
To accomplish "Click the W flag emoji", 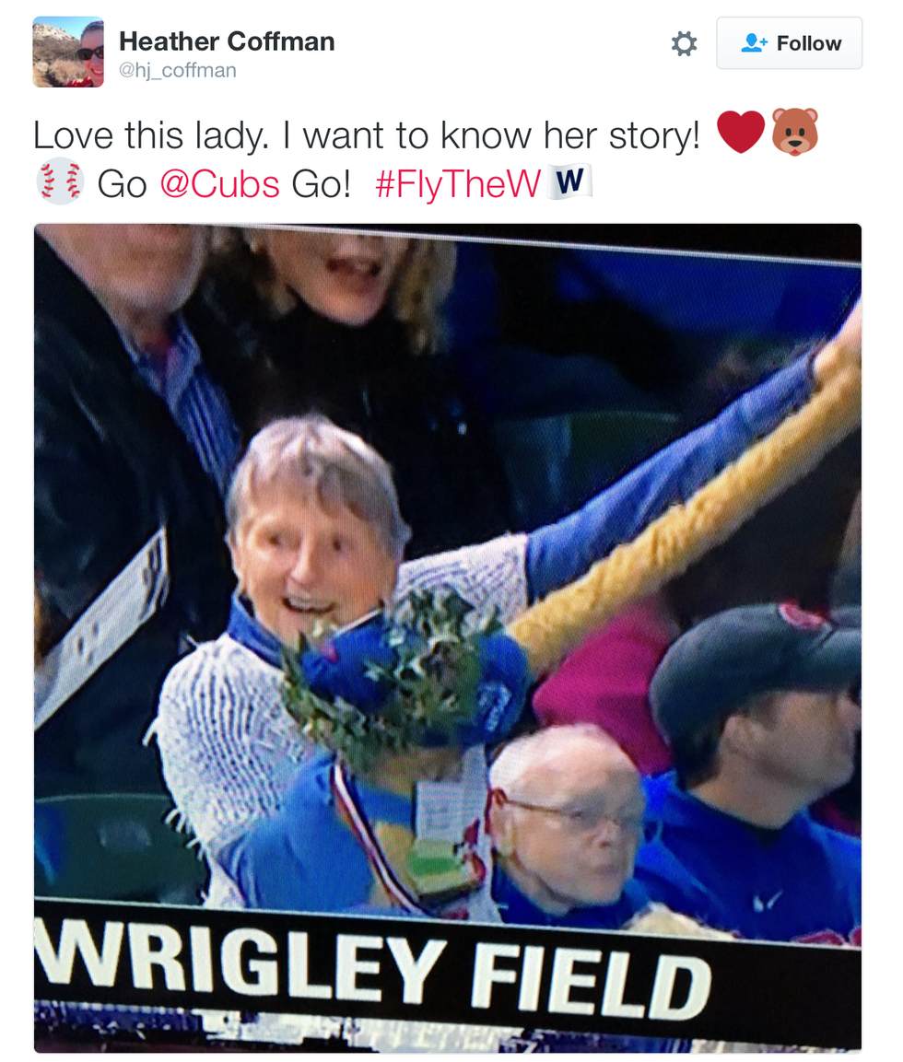I will (x=569, y=181).
